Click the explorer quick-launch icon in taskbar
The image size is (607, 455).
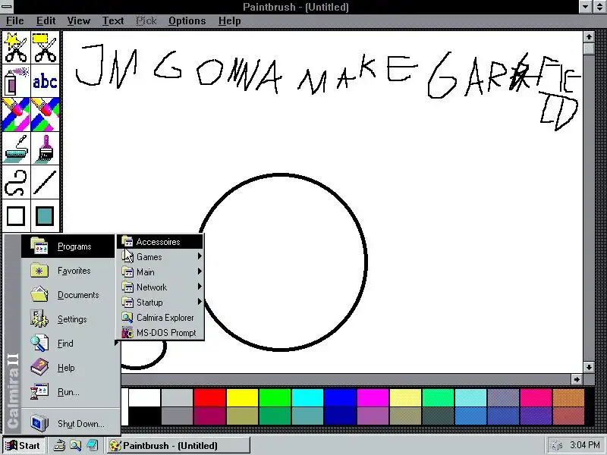point(75,445)
